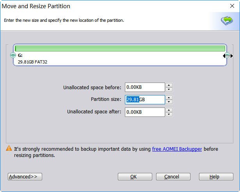Screen dimensions: 240x192
Task: Cancel the resize operation
Action: pos(173,177)
